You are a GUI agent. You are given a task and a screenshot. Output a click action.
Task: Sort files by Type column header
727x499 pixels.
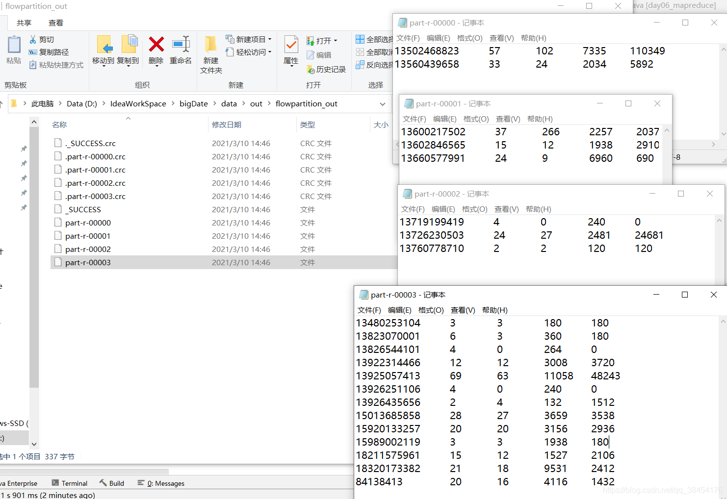[308, 125]
